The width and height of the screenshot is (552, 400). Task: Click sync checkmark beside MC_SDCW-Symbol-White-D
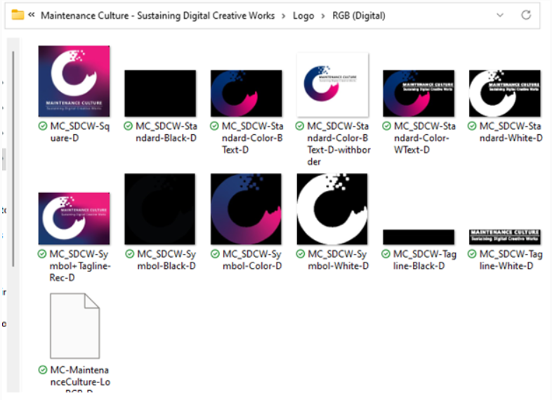click(301, 253)
